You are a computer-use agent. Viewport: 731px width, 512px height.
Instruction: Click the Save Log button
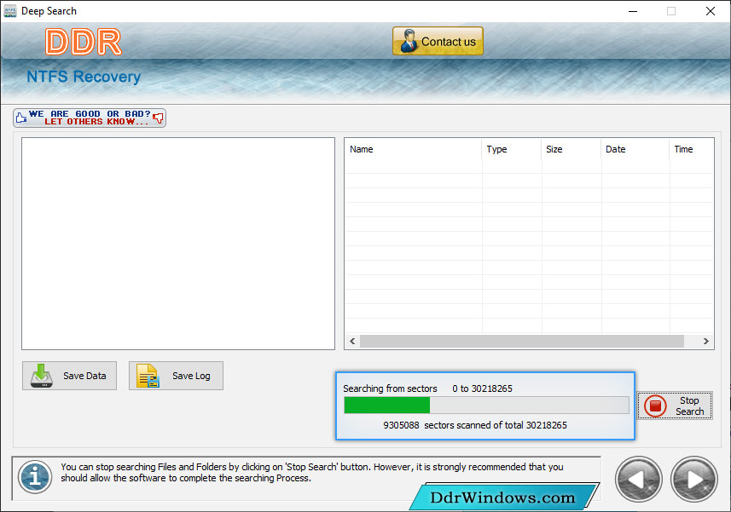point(176,376)
